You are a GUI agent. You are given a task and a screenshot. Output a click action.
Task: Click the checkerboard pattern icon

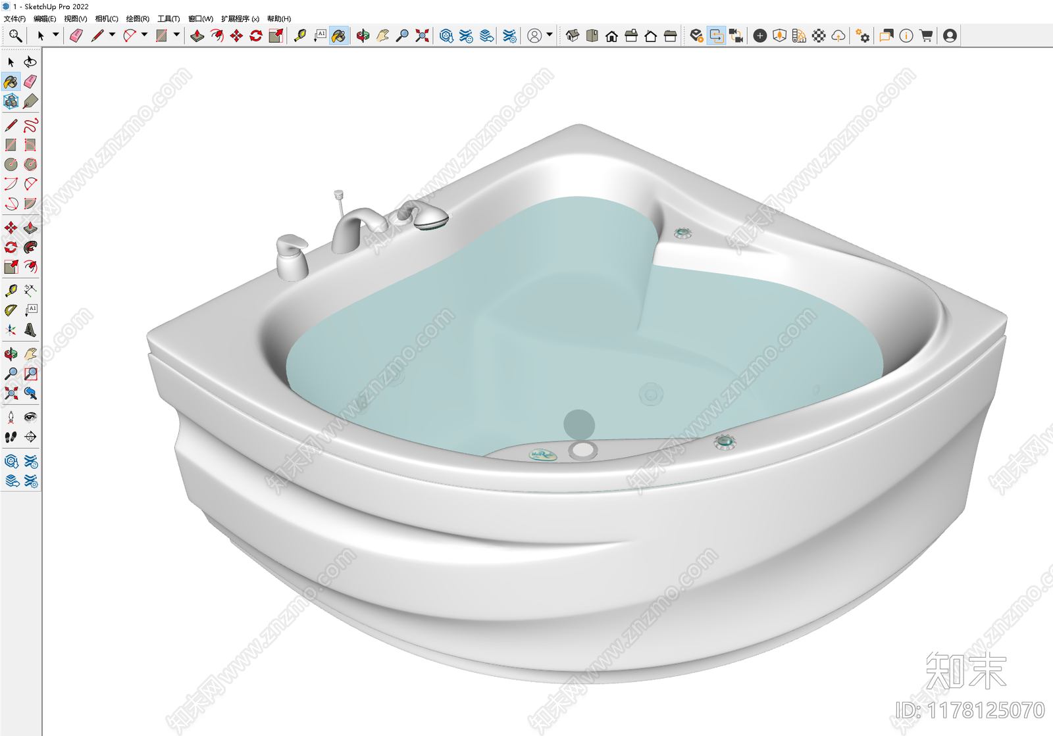pyautogui.click(x=819, y=36)
